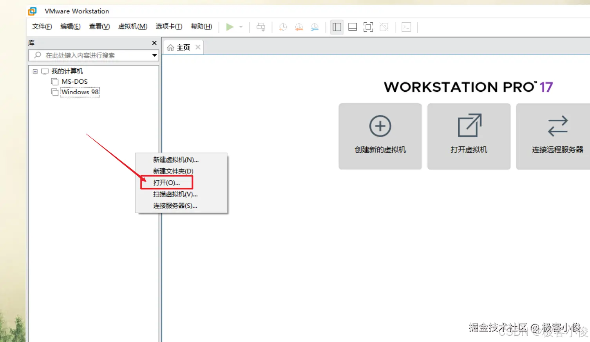The width and height of the screenshot is (590, 342).
Task: Click the 打开虚拟机 button
Action: [x=469, y=136]
